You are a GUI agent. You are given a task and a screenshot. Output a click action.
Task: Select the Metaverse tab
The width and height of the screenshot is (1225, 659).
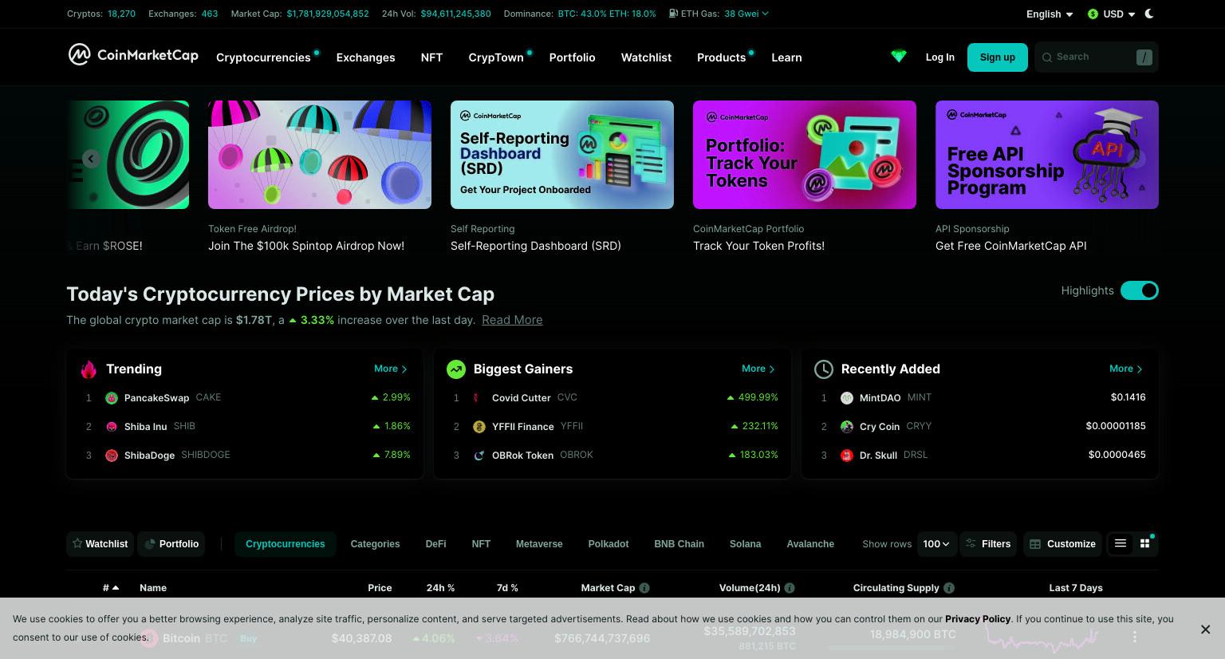pos(539,543)
